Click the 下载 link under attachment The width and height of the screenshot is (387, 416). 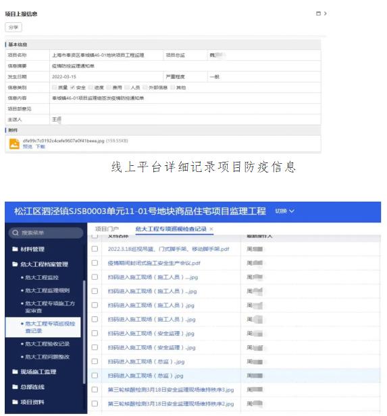pos(41,146)
